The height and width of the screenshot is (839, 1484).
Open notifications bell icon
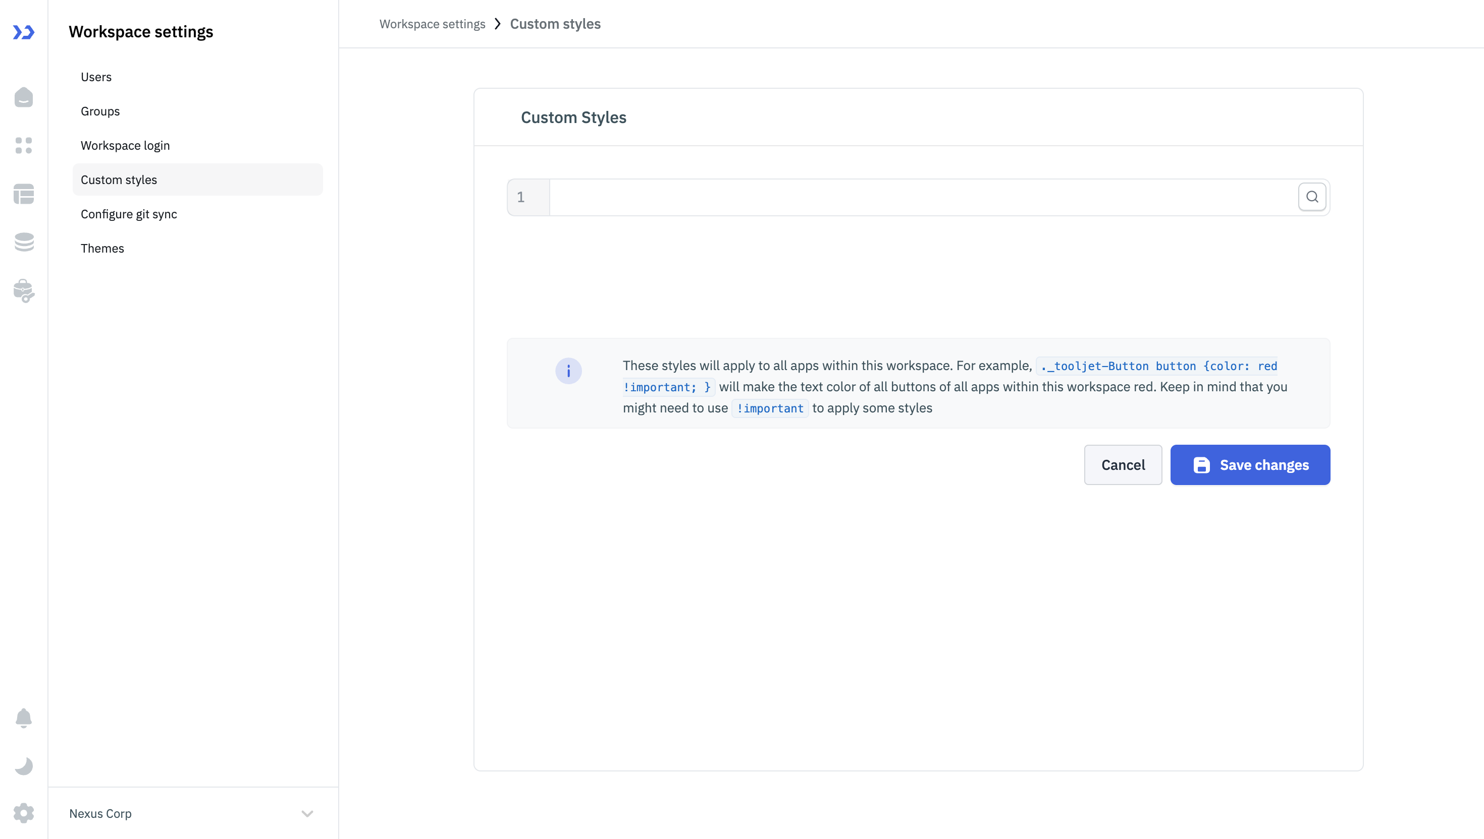tap(24, 718)
